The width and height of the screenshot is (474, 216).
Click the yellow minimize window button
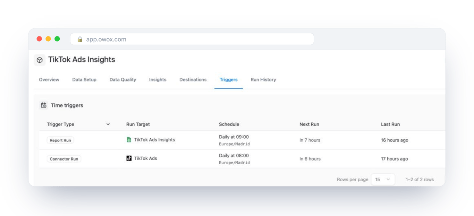48,39
